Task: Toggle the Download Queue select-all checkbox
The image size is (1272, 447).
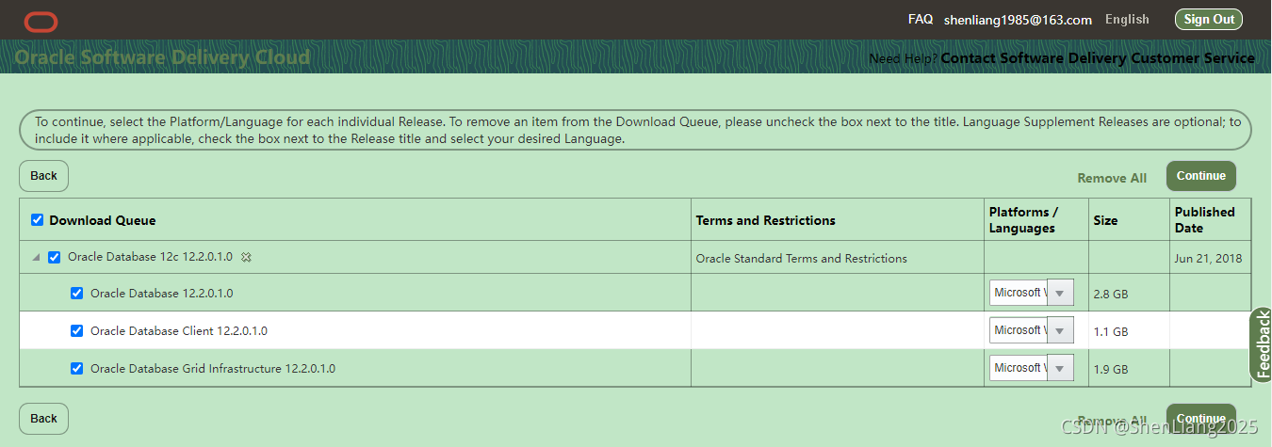Action: [38, 220]
